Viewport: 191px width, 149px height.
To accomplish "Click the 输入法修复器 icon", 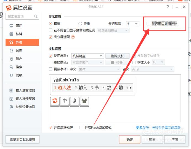I will click(x=11, y=99).
